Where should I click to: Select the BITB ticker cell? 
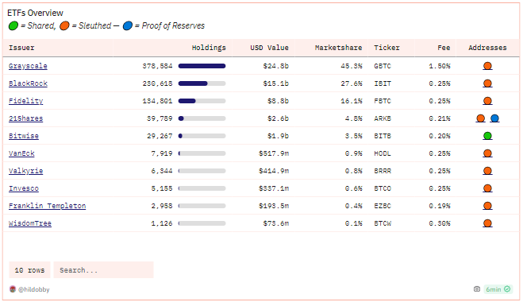tap(383, 136)
